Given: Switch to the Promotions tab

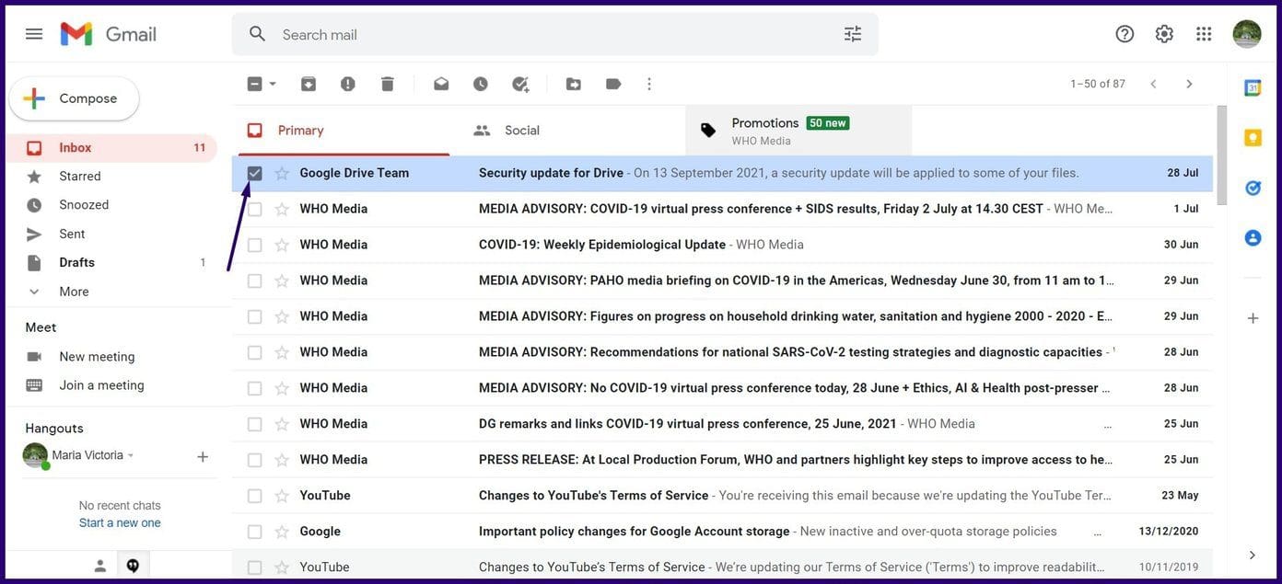Looking at the screenshot, I should (x=798, y=131).
